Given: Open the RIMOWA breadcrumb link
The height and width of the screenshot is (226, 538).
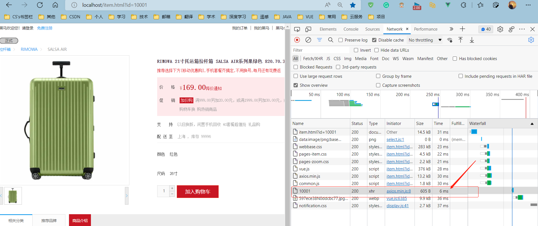Looking at the screenshot, I should tap(29, 49).
